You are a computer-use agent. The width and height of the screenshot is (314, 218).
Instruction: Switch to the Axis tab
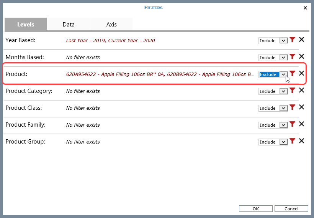coord(111,24)
